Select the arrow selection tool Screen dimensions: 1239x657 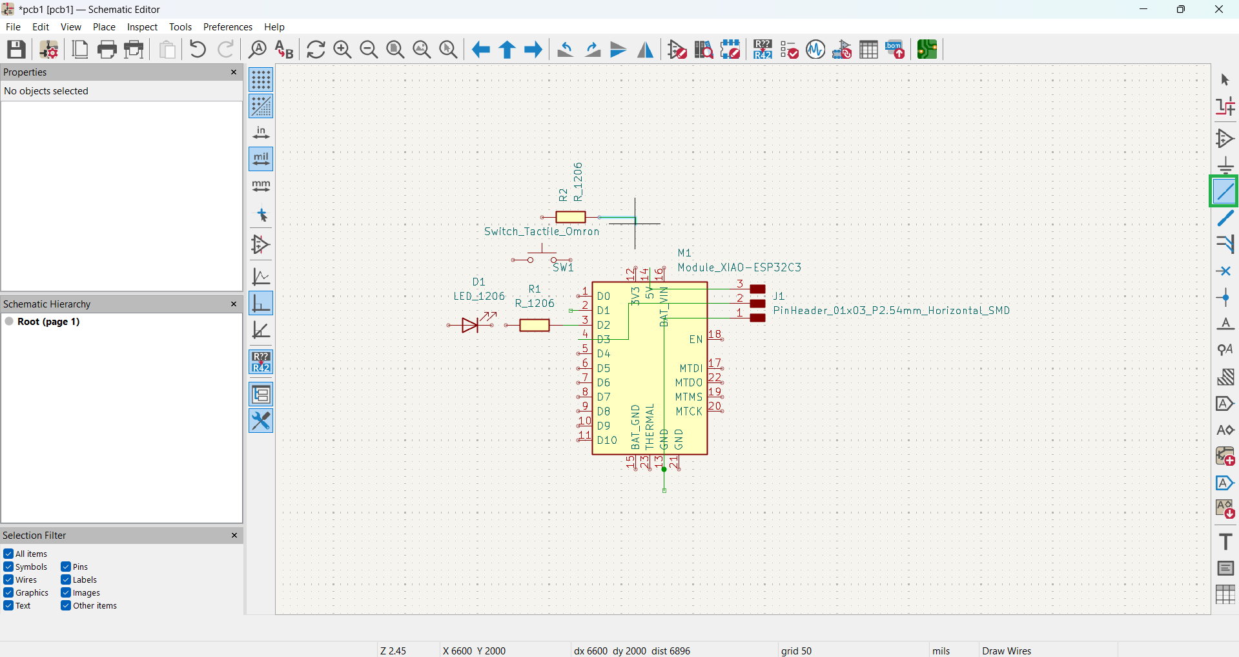(x=1225, y=79)
